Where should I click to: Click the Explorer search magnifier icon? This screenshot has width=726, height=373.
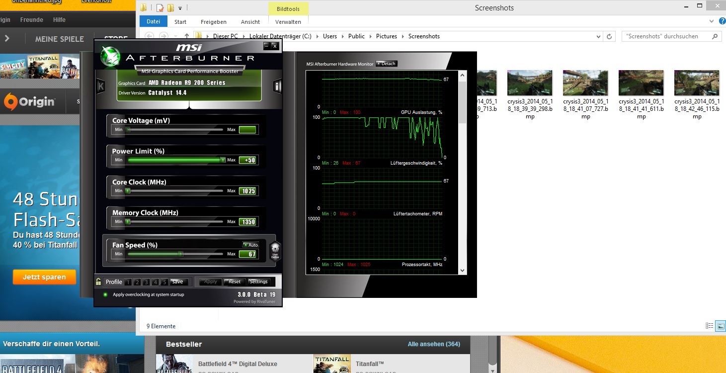coord(715,36)
